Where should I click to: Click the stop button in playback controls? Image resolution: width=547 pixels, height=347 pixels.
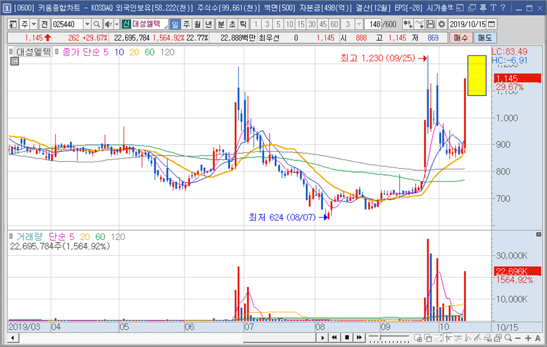(x=347, y=338)
